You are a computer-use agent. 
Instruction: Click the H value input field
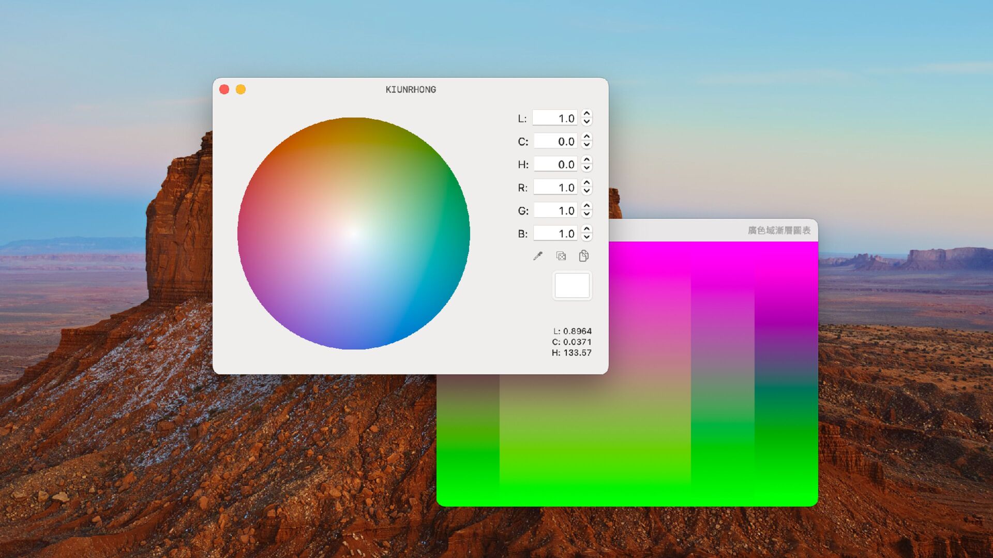[x=555, y=164]
